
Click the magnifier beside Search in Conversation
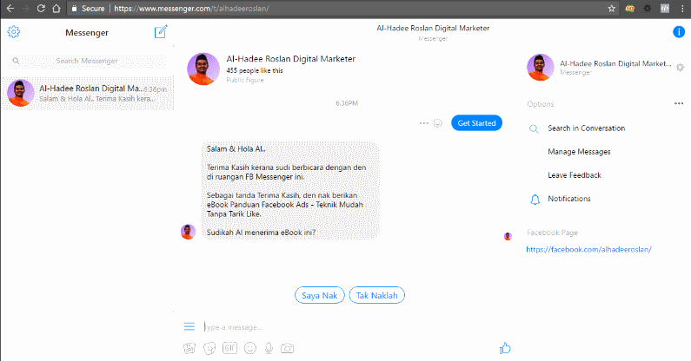click(x=534, y=129)
